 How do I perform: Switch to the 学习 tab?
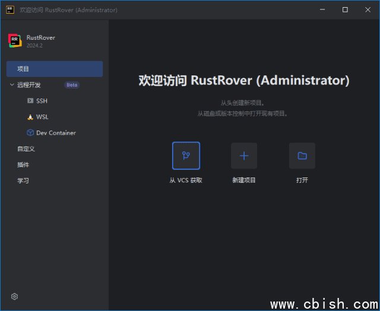point(23,180)
